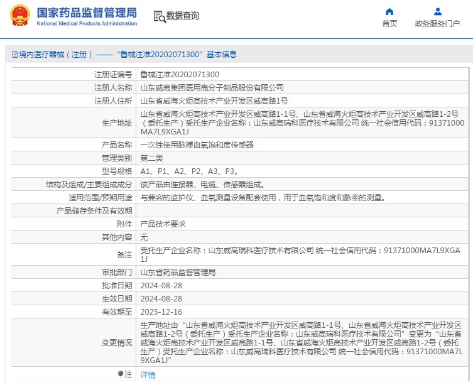This screenshot has width=473, height=385.
Task: Select registration number 鲁械注准20202071300 value
Action: [180, 74]
